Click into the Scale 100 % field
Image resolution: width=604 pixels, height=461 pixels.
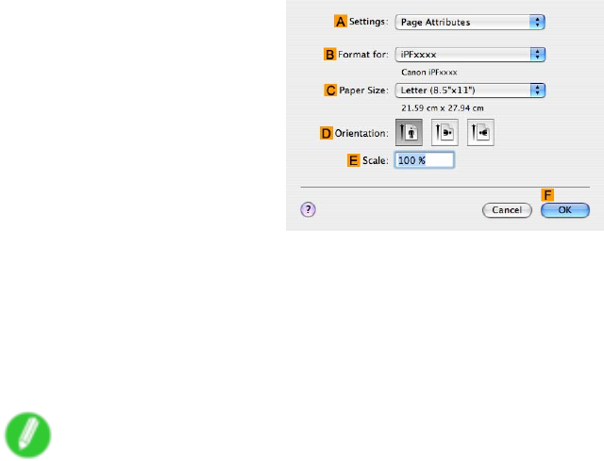click(x=425, y=160)
